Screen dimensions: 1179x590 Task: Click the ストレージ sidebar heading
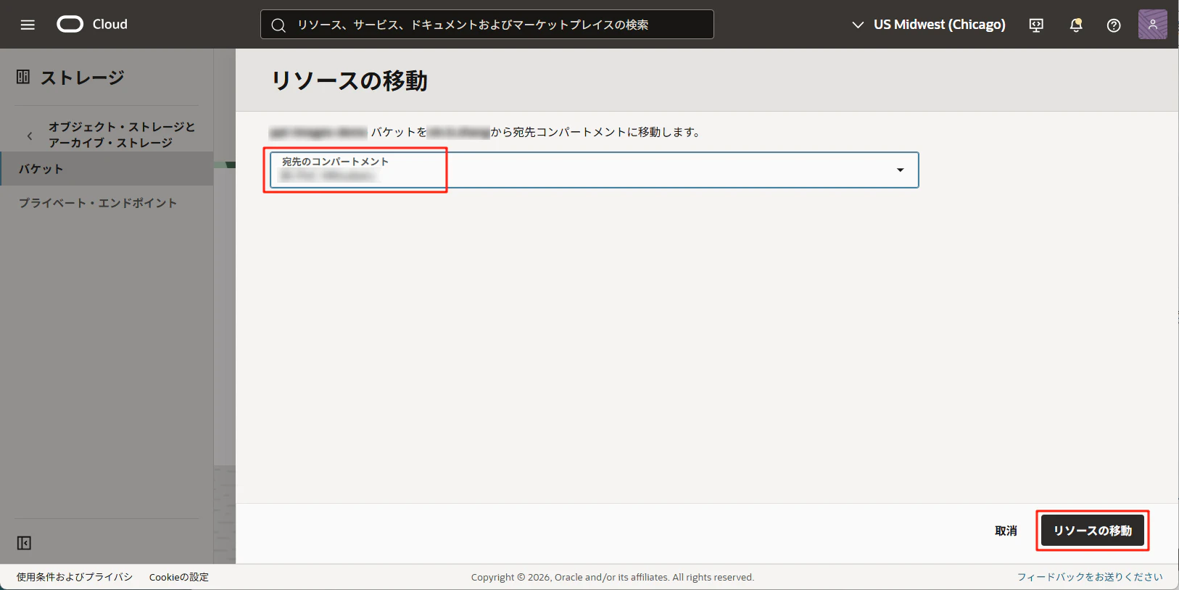click(x=83, y=78)
